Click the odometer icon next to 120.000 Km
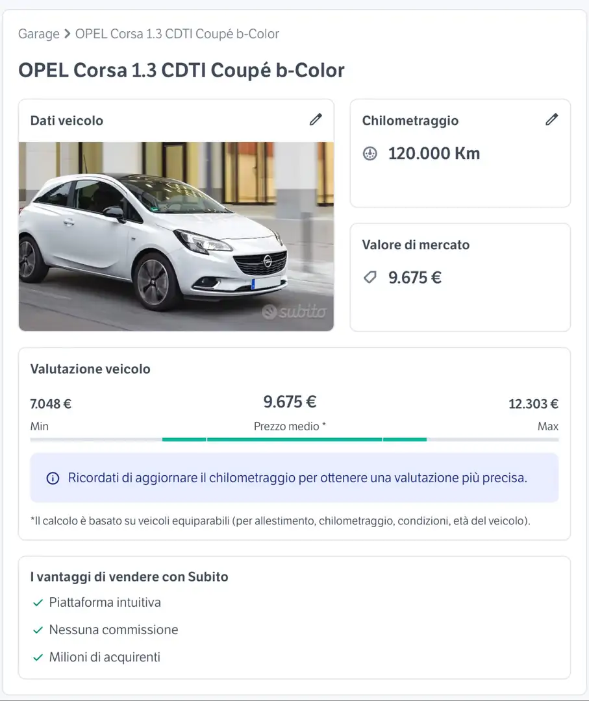Viewport: 589px width, 701px height. 370,154
